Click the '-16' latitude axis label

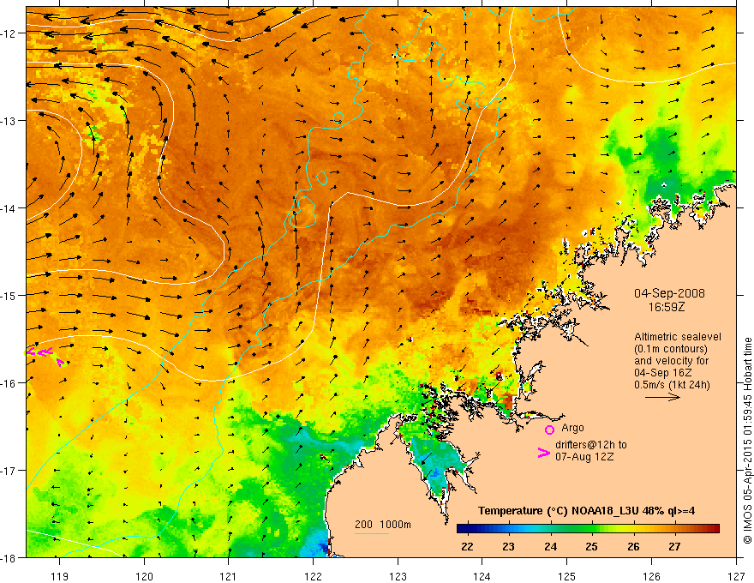[x=9, y=383]
